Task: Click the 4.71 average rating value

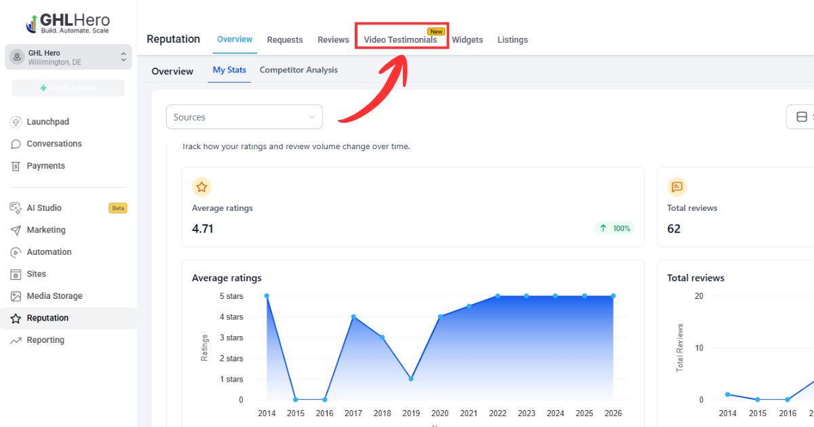Action: tap(203, 229)
